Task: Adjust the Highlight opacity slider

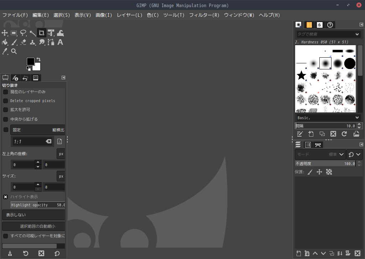Action: click(x=38, y=205)
